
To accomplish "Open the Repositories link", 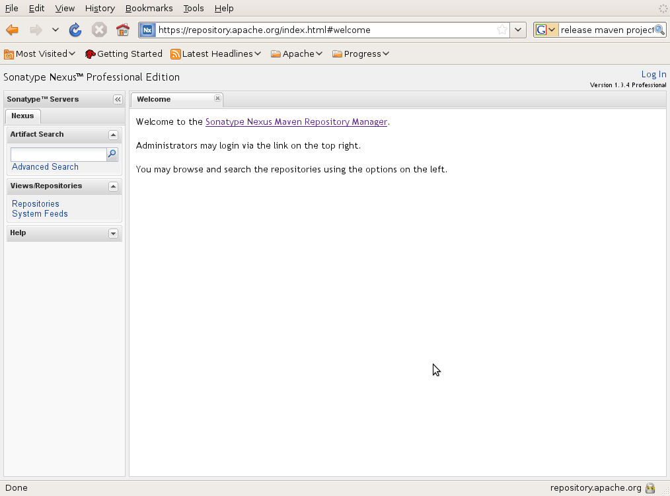I will tap(36, 204).
